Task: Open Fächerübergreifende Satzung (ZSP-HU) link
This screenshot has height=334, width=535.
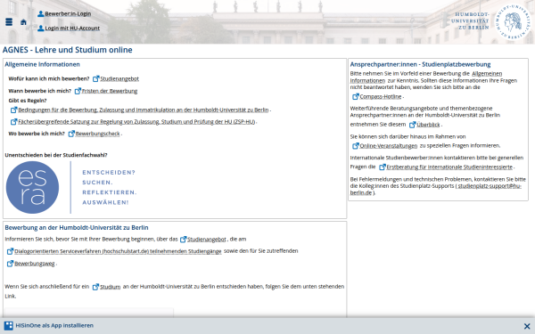Action: tap(136, 122)
